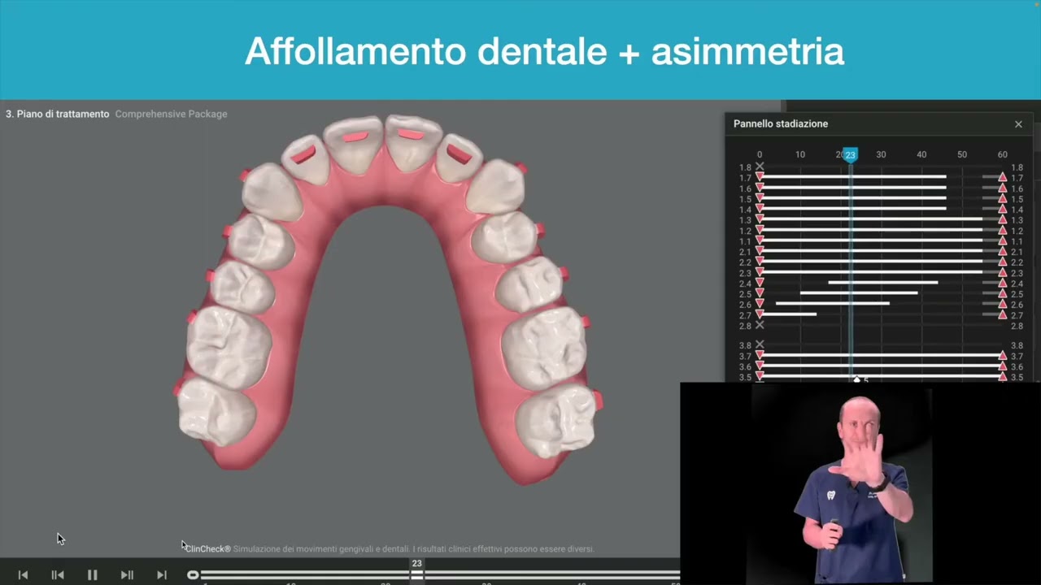Click tooth 2.1 start triangle marker

point(760,250)
